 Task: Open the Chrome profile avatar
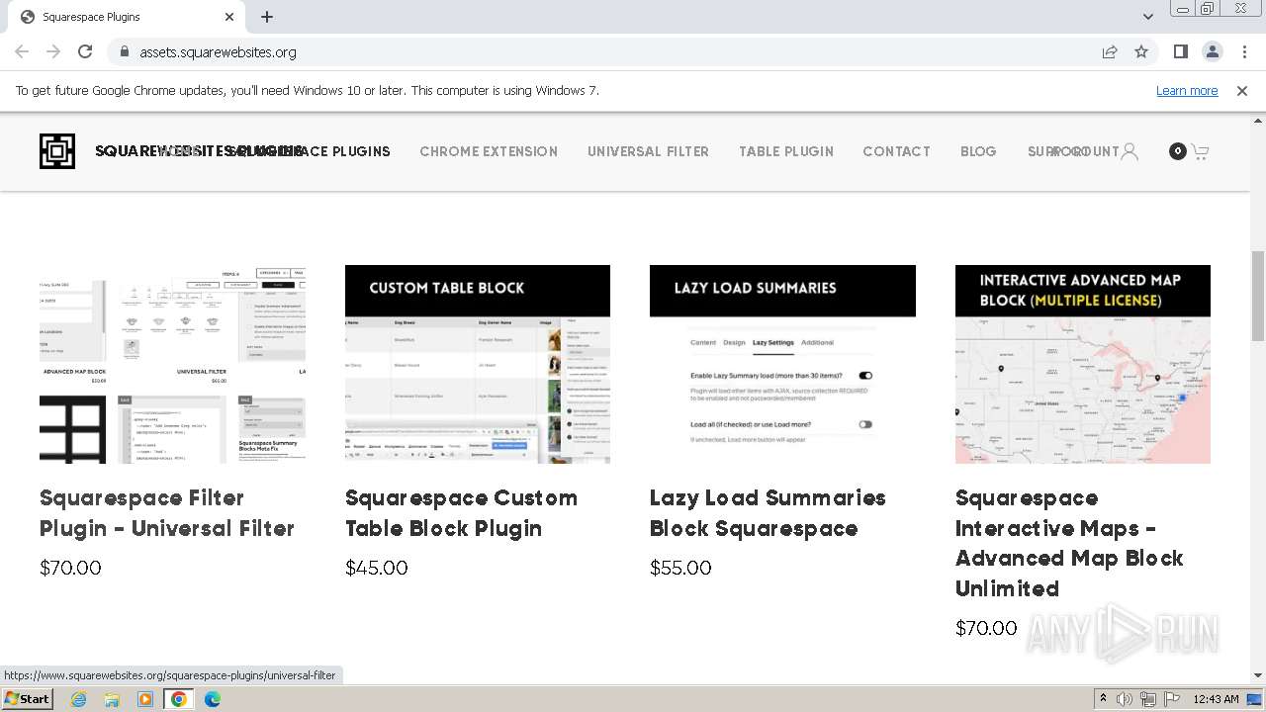click(1212, 51)
